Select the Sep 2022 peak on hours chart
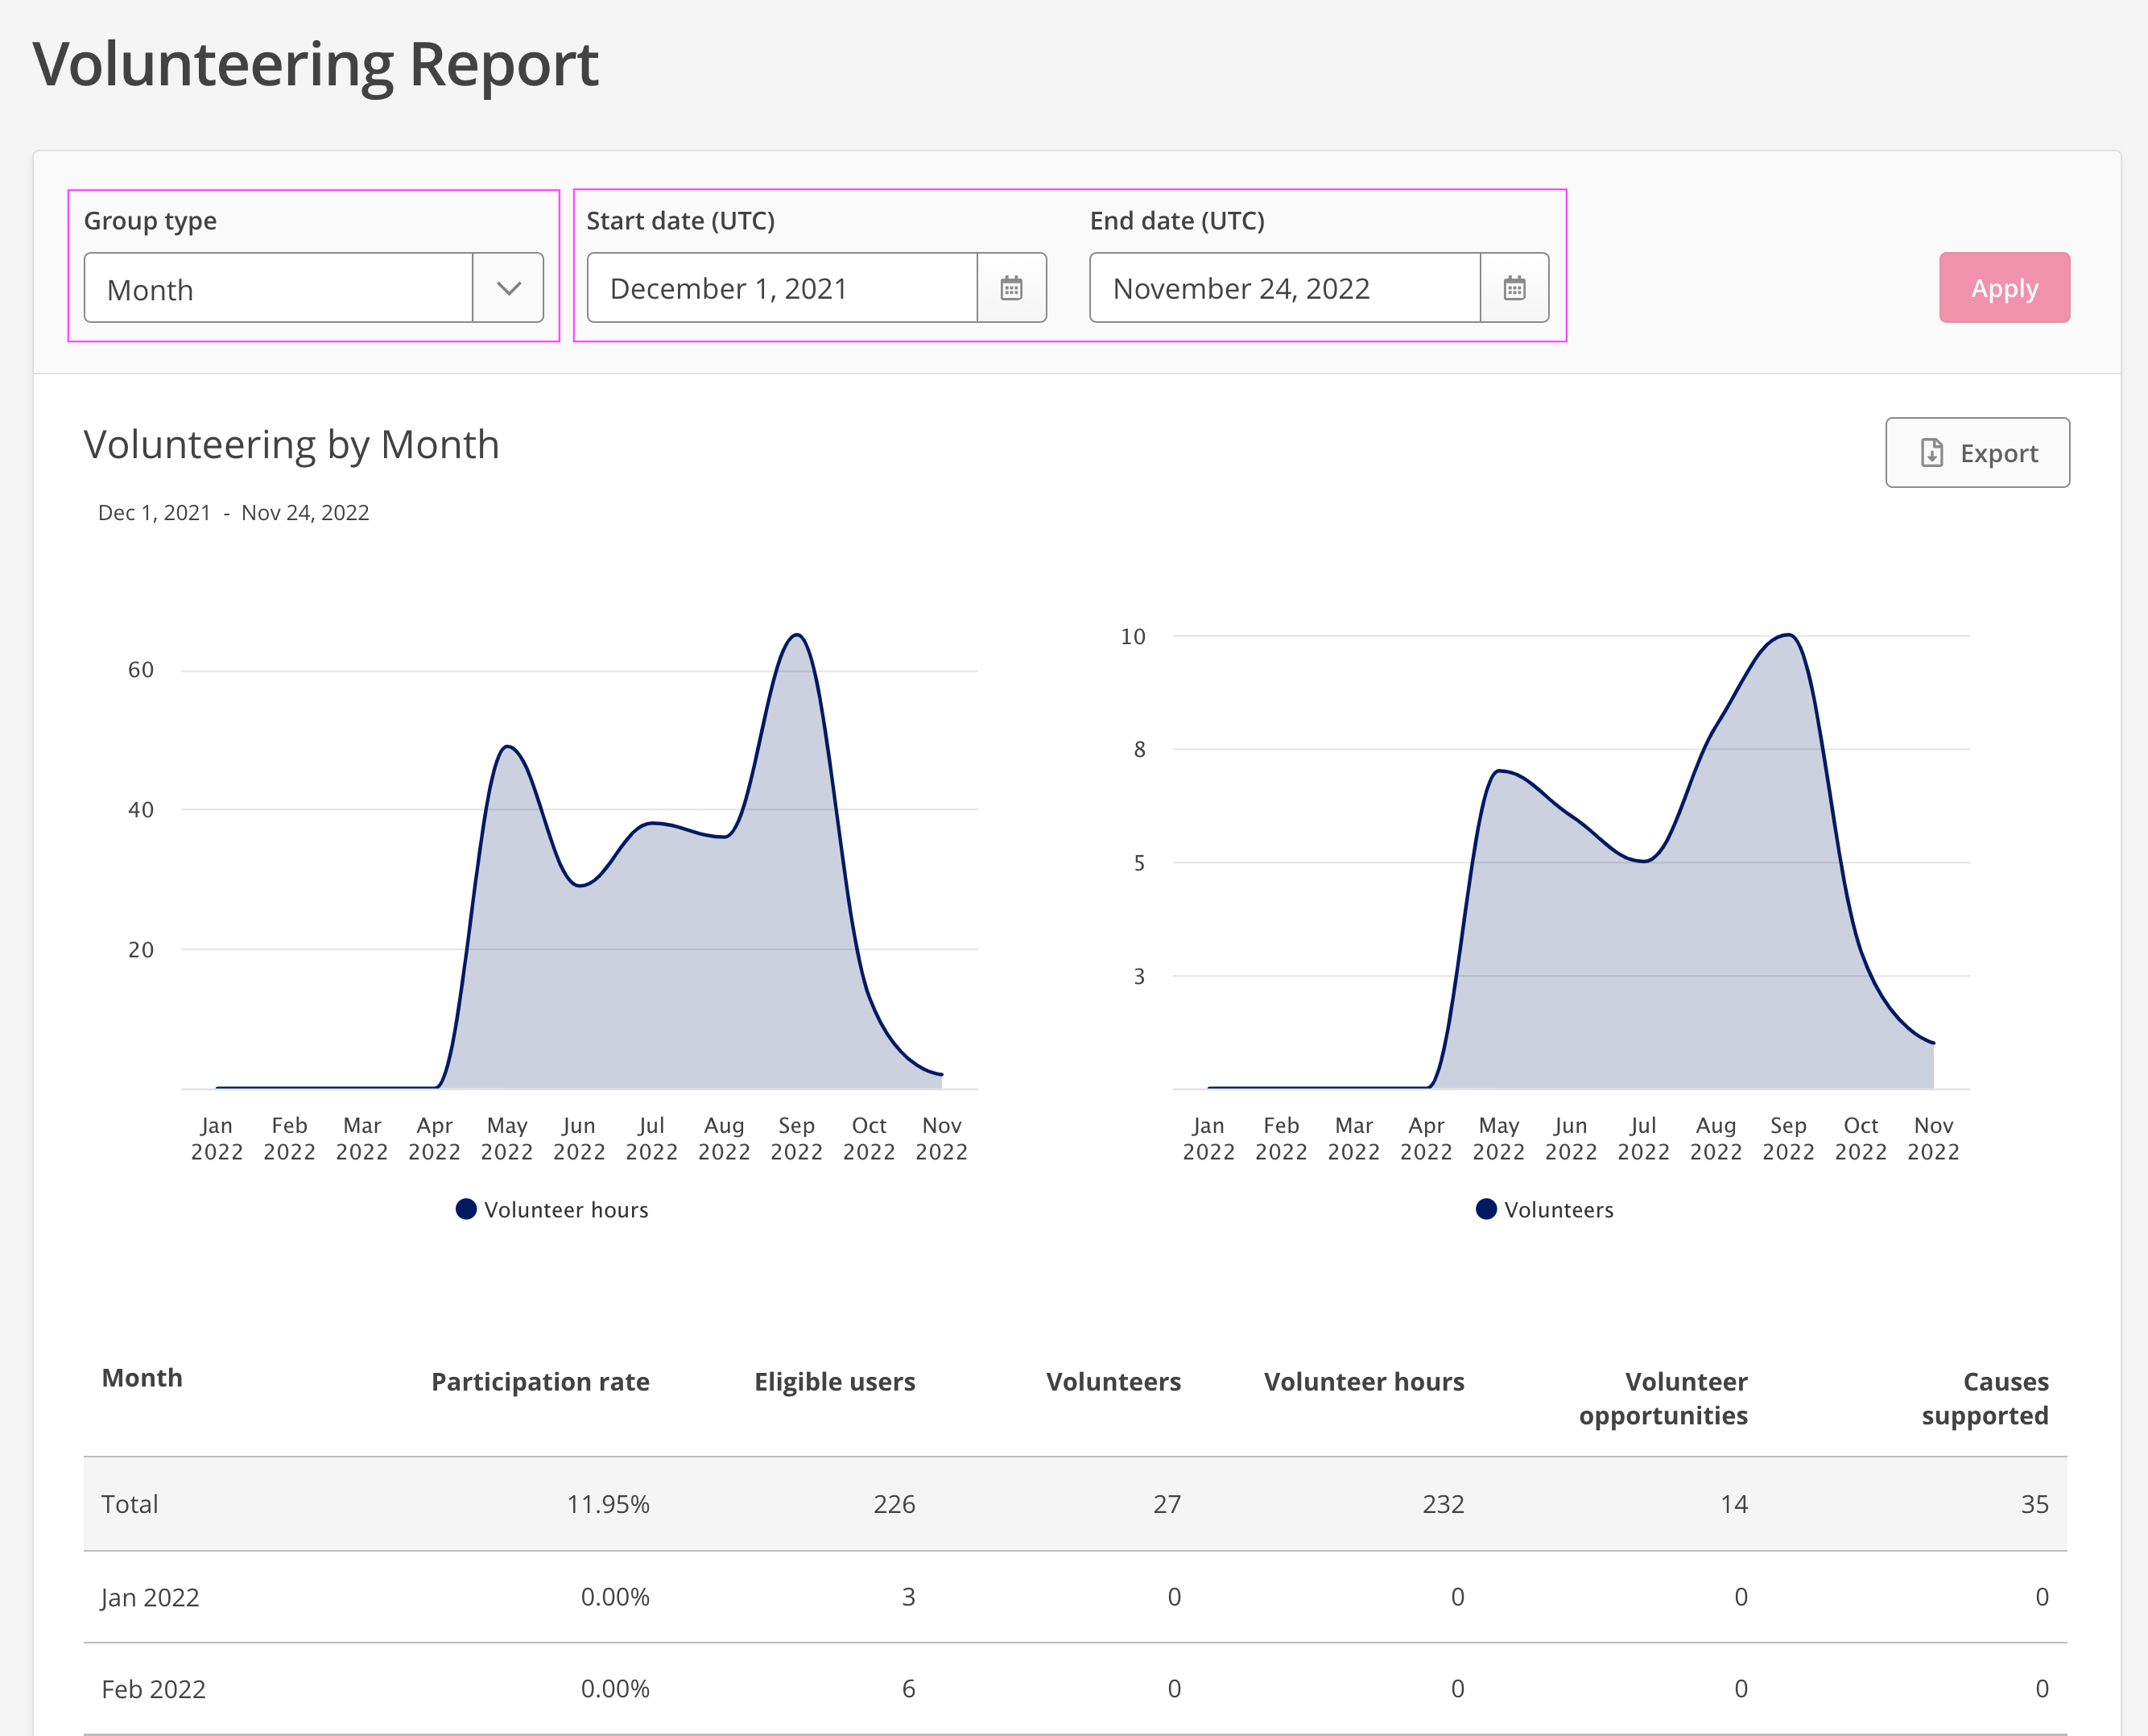The width and height of the screenshot is (2148, 1736). click(x=796, y=635)
